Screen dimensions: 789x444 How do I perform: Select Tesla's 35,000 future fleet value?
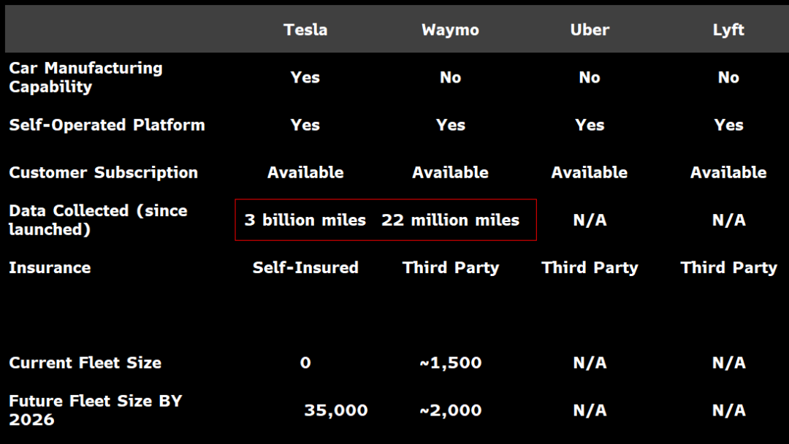pos(336,410)
